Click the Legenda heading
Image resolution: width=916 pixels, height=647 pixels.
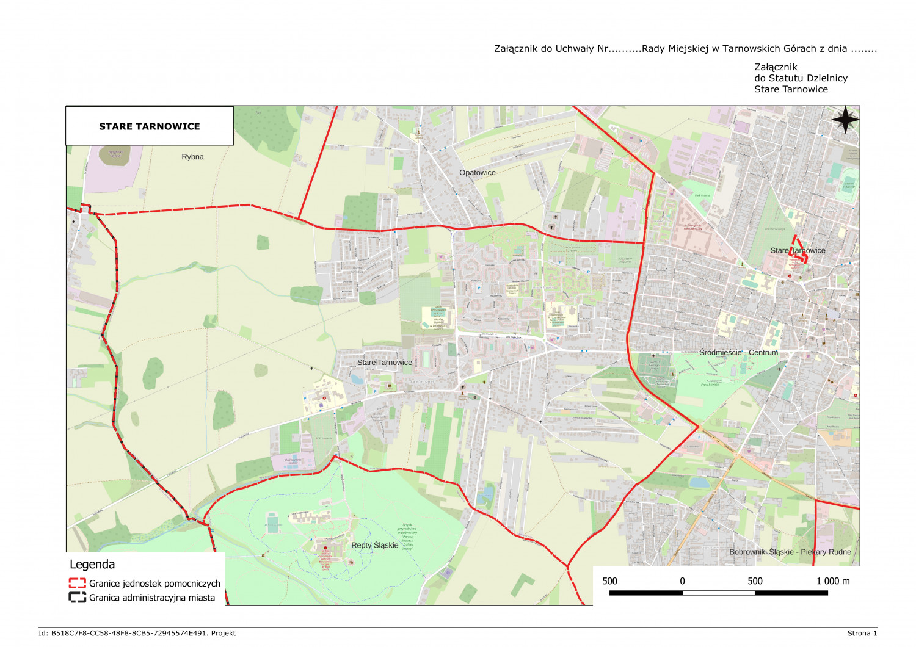click(x=92, y=565)
